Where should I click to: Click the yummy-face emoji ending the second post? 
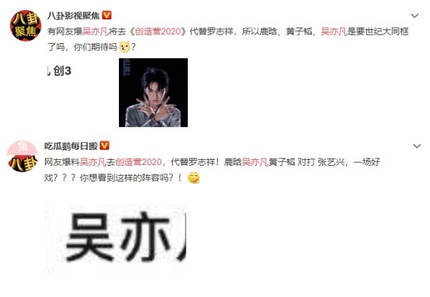point(193,178)
